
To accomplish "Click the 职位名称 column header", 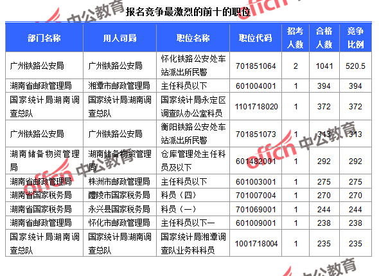I will click(193, 38).
